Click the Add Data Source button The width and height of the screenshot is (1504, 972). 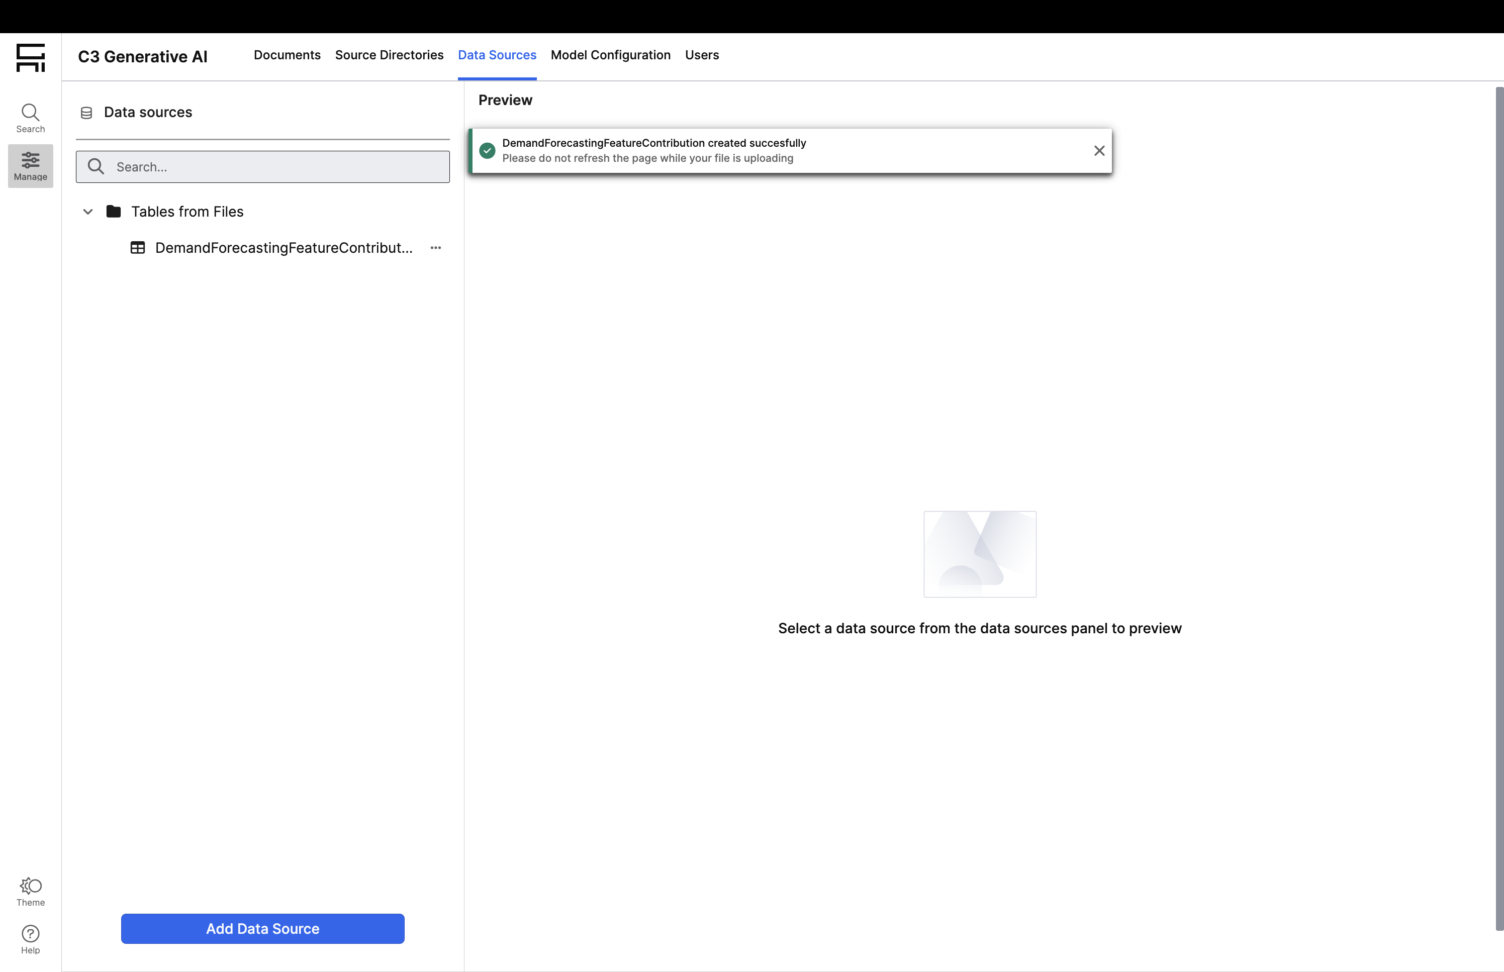pos(262,928)
